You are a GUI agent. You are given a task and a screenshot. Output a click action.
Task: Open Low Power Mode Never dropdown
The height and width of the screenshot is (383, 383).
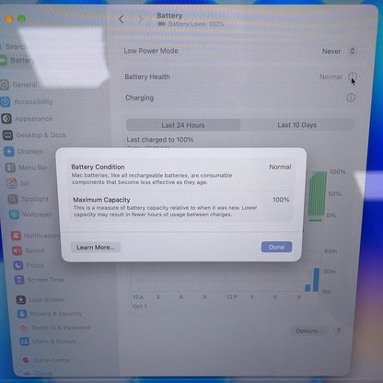(x=339, y=51)
